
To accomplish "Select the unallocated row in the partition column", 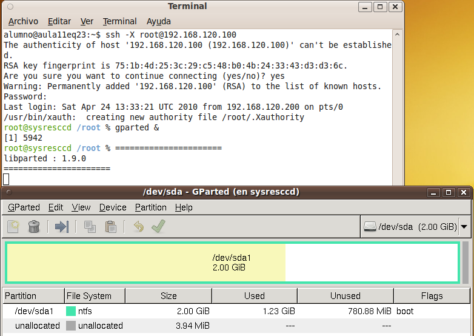I will [38, 326].
